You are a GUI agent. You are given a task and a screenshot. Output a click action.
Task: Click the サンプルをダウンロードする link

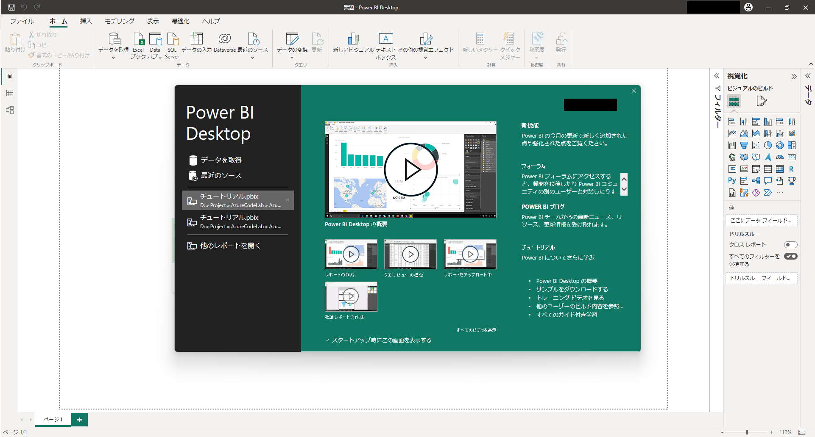pos(572,289)
